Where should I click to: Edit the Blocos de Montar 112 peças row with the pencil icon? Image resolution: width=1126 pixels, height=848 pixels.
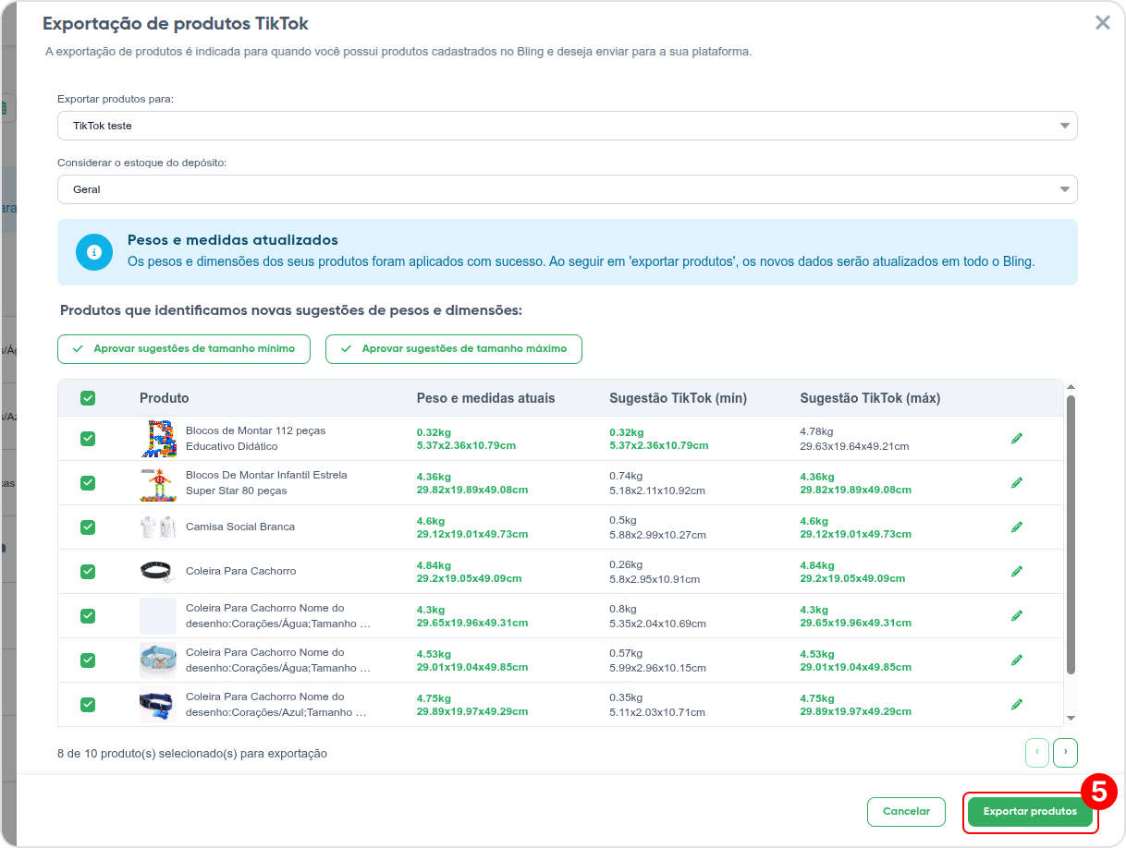pyautogui.click(x=1017, y=438)
